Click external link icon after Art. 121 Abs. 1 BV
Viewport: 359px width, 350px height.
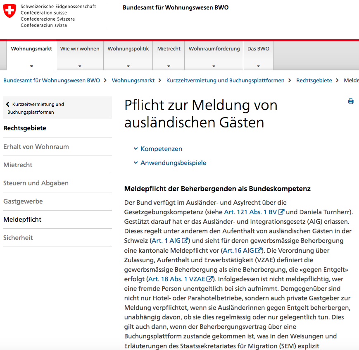click(281, 212)
